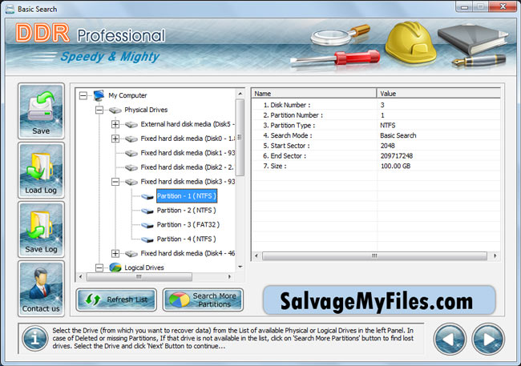Click details table scroll right arrow
Viewport: 521px width, 366px height.
[495, 255]
